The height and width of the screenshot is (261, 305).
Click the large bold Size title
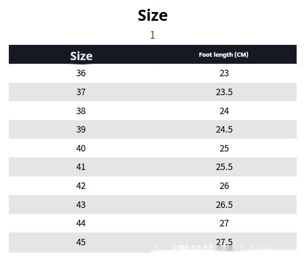[152, 16]
